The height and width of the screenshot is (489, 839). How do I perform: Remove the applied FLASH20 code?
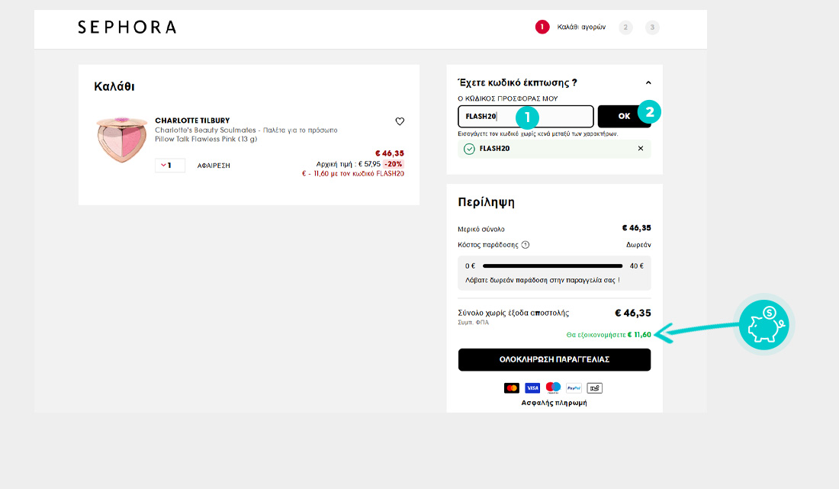(641, 149)
